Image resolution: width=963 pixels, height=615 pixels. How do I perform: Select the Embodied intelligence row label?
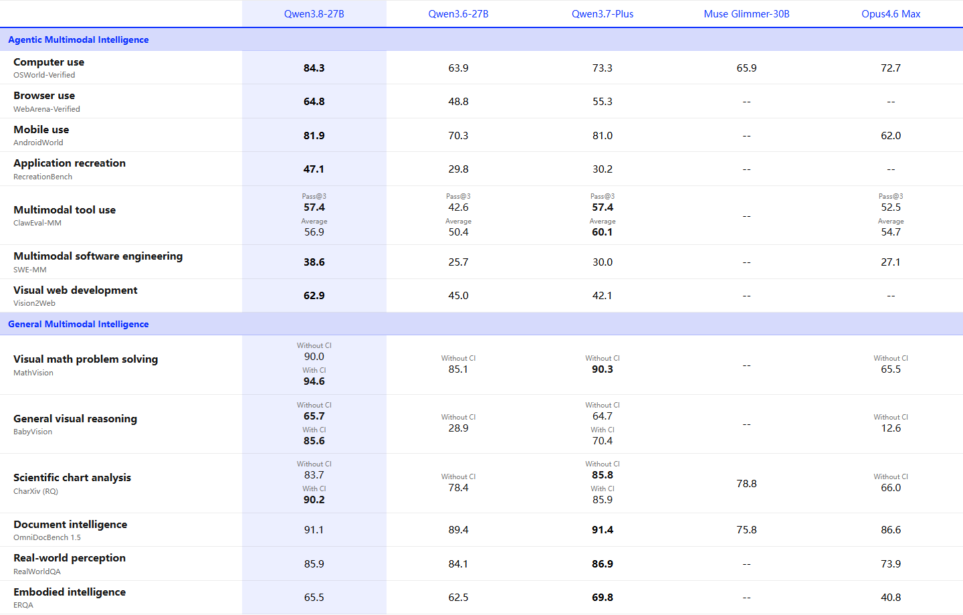pyautogui.click(x=70, y=592)
